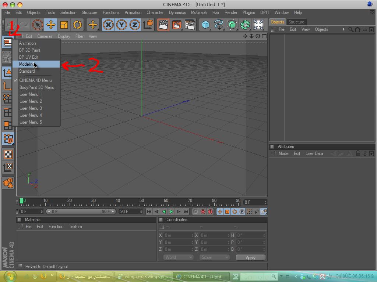Click position X input field
Viewport: 377px width, 282px height.
(179, 235)
